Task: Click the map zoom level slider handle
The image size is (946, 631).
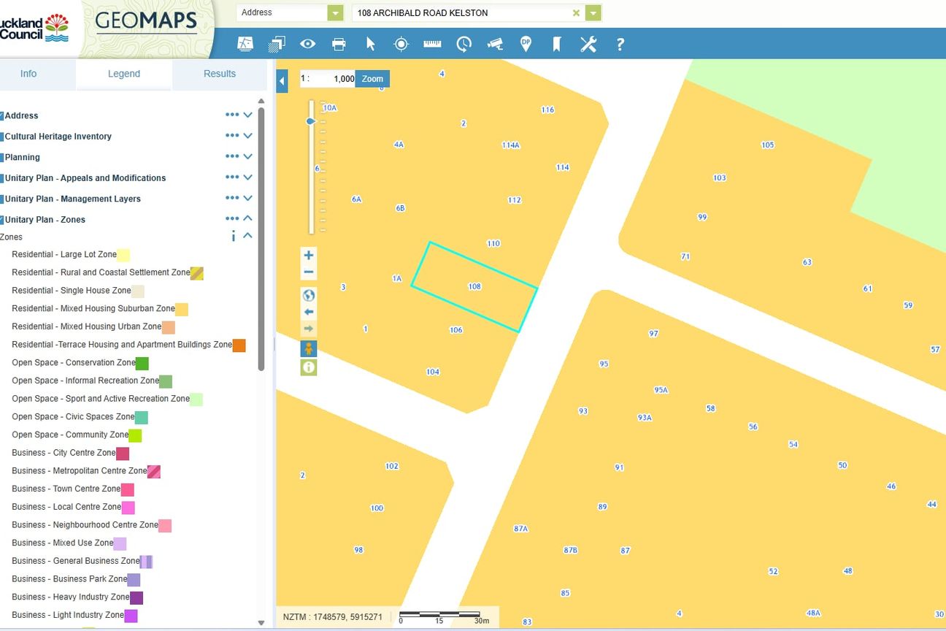Action: 311,121
